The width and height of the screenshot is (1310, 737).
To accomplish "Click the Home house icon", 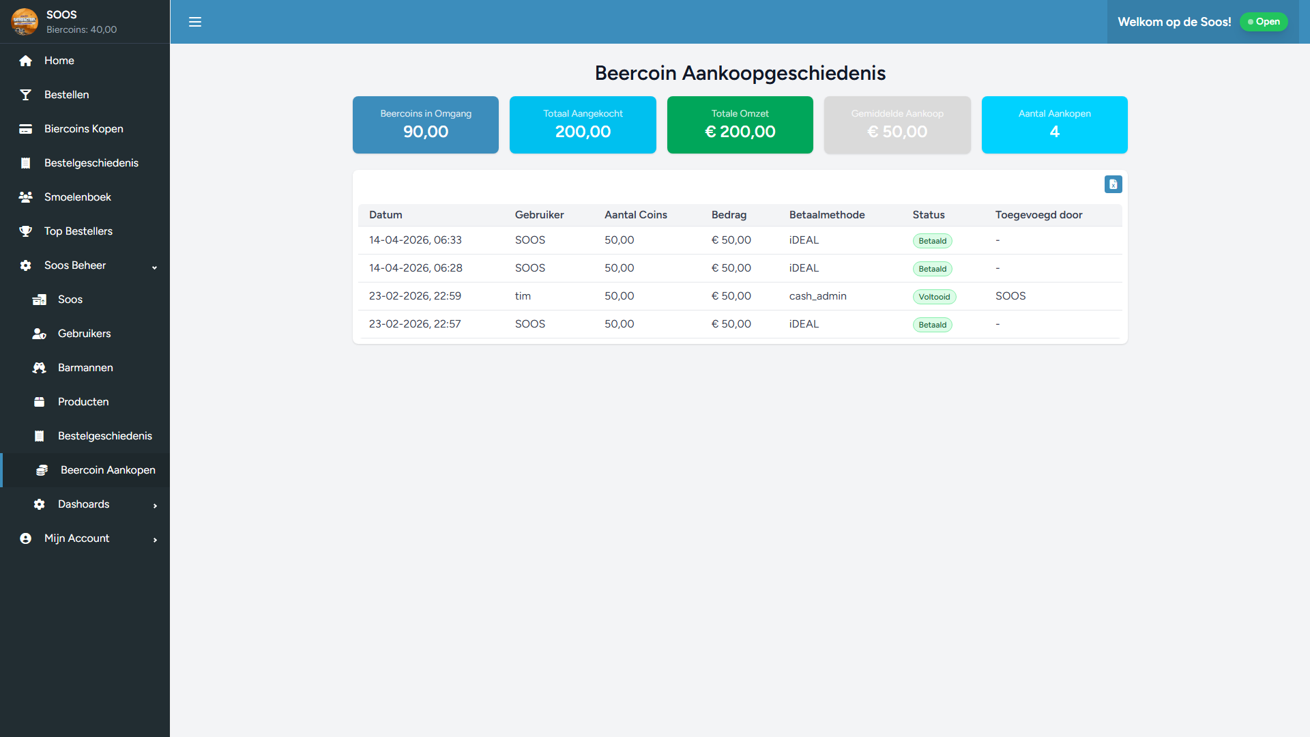I will tap(26, 61).
